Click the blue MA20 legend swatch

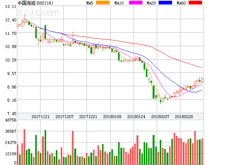[x=165, y=3]
